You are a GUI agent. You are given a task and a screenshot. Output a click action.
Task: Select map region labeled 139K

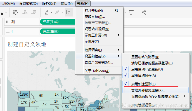24,94
